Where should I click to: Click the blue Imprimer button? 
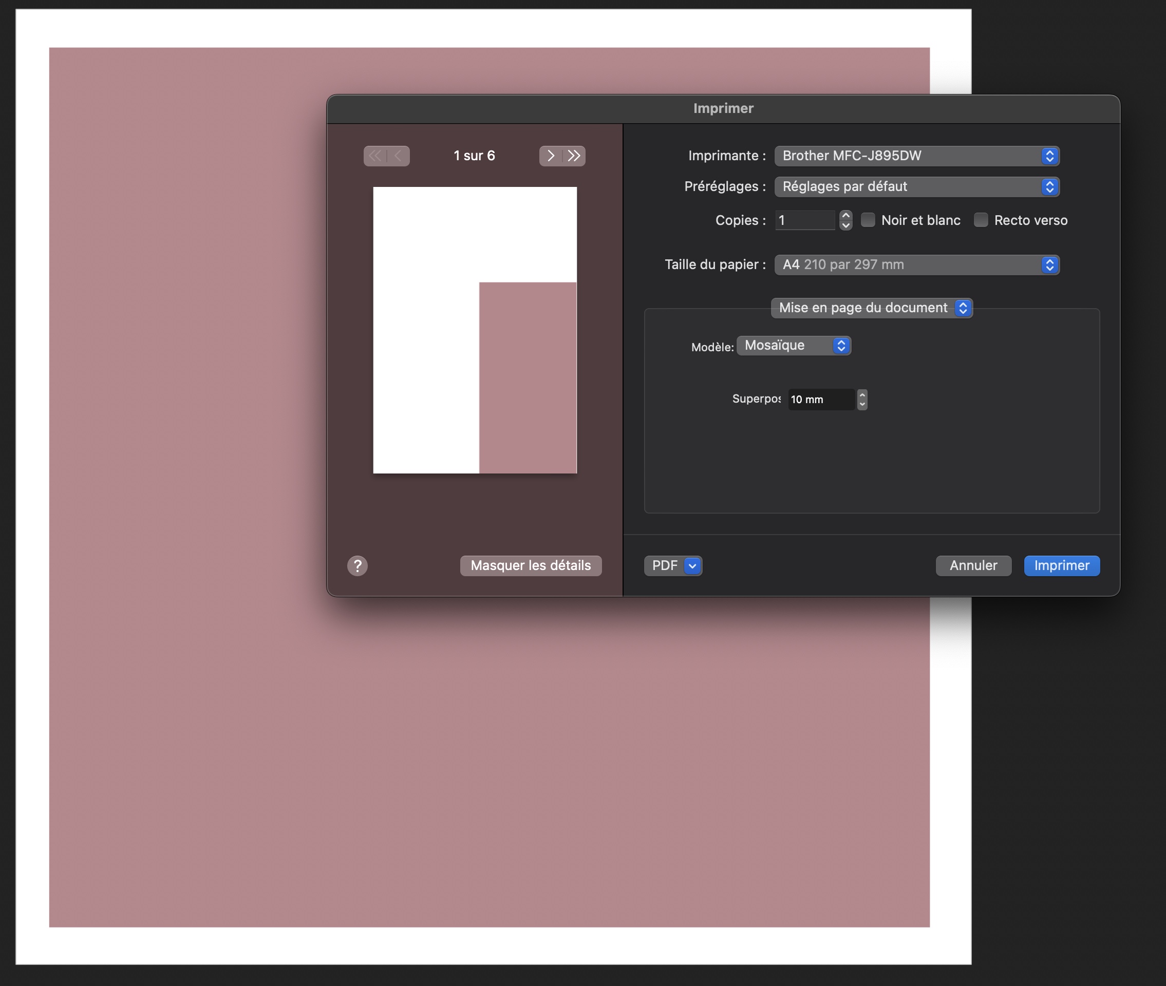1062,565
